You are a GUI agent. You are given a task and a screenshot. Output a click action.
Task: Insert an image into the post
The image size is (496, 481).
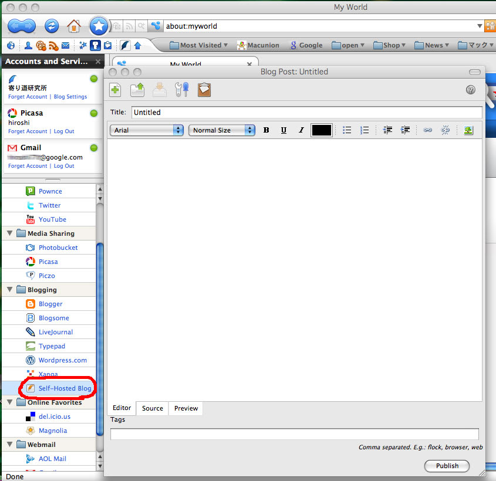(x=468, y=130)
